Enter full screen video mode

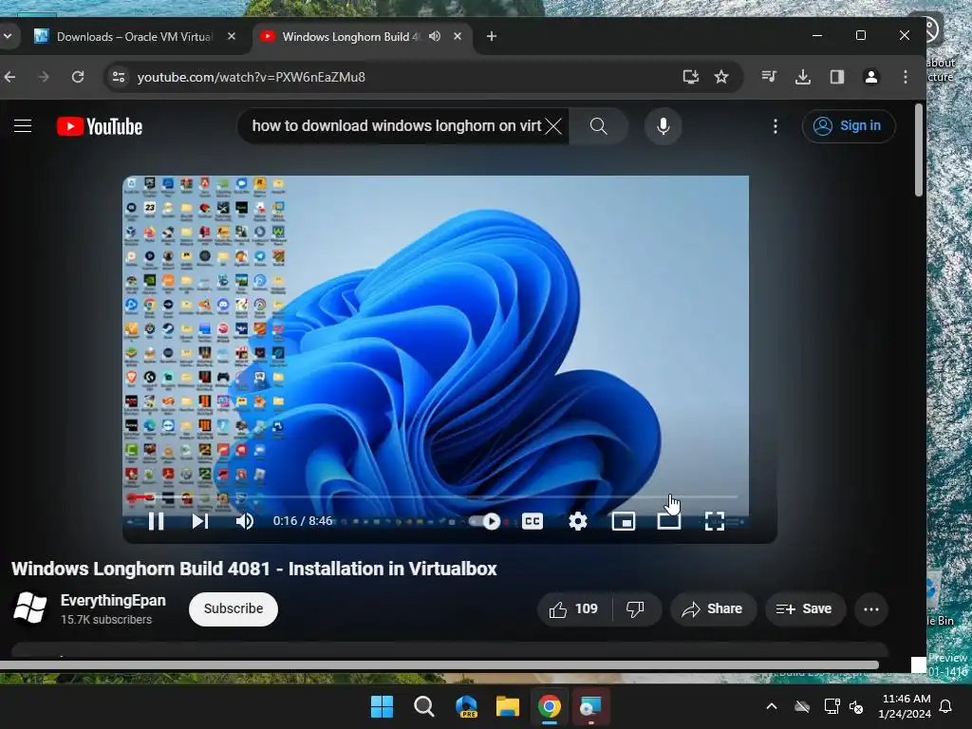click(x=714, y=521)
